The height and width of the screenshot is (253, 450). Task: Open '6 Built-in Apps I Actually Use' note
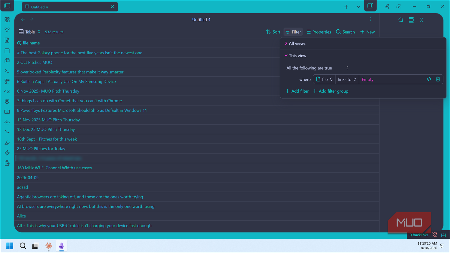[x=66, y=82]
